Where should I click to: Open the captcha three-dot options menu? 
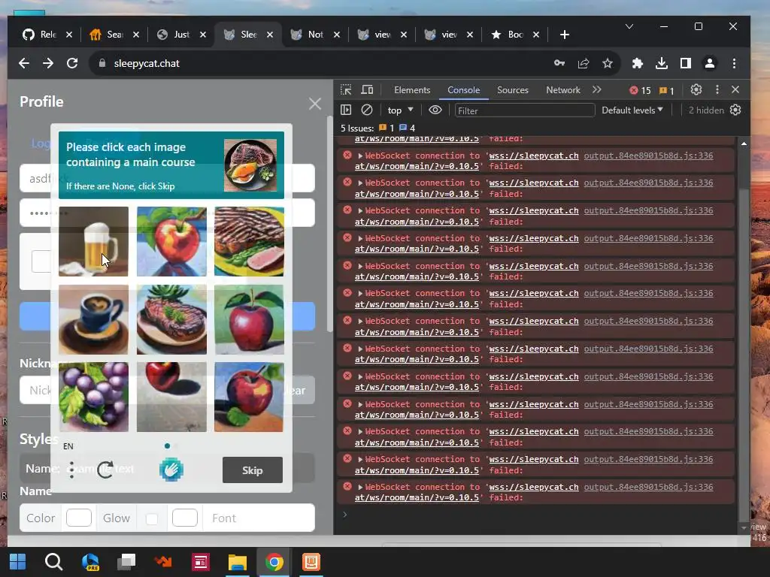click(71, 470)
